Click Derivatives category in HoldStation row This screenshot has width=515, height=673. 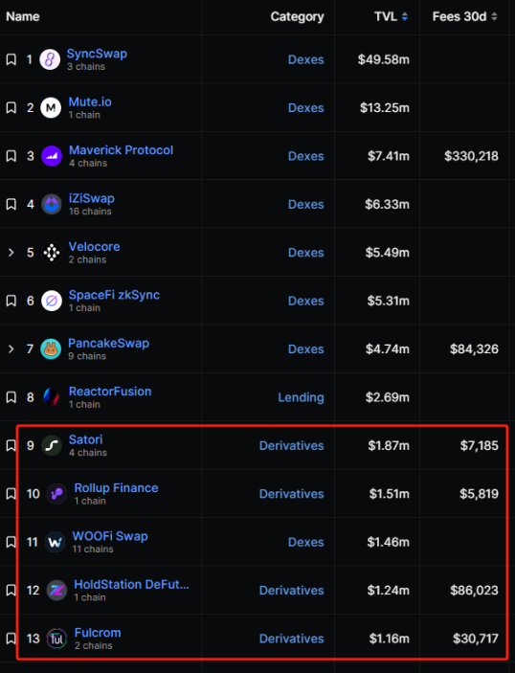click(291, 591)
